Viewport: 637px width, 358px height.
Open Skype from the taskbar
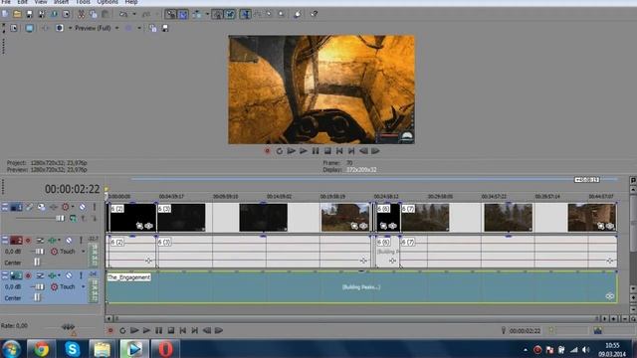pos(72,349)
